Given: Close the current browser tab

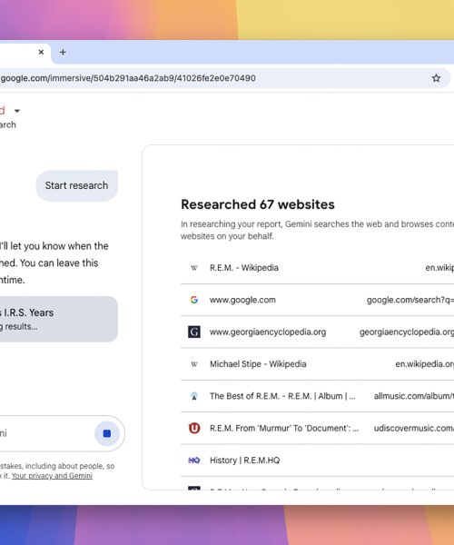Looking at the screenshot, I should point(41,52).
